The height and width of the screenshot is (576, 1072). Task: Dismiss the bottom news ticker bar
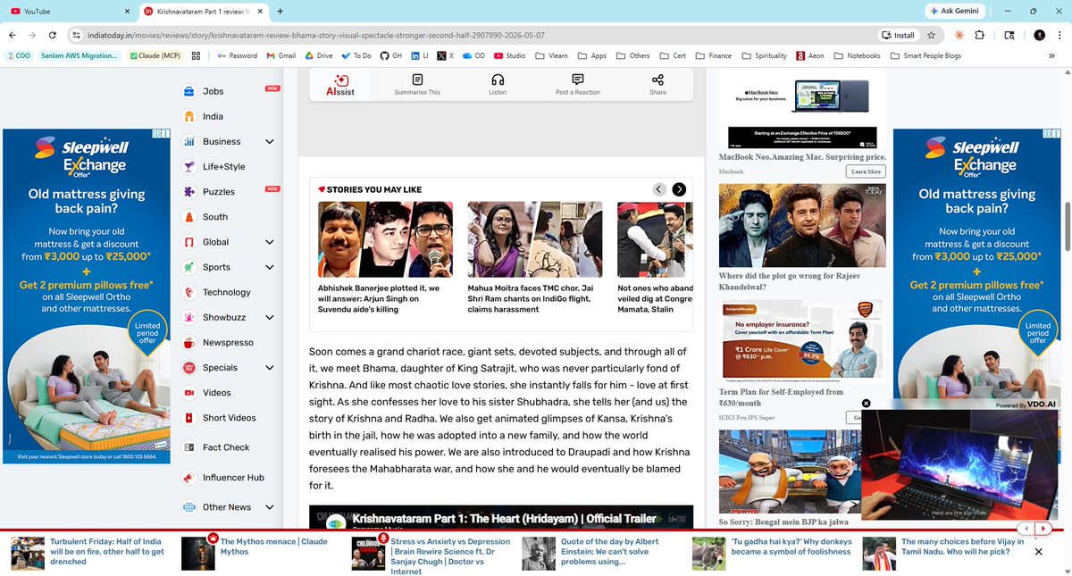[x=1038, y=552]
